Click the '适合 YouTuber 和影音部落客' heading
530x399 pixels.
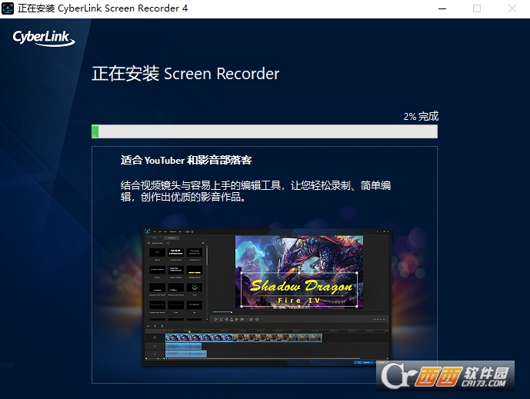[186, 160]
